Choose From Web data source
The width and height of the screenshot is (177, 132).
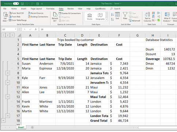click(15, 17)
